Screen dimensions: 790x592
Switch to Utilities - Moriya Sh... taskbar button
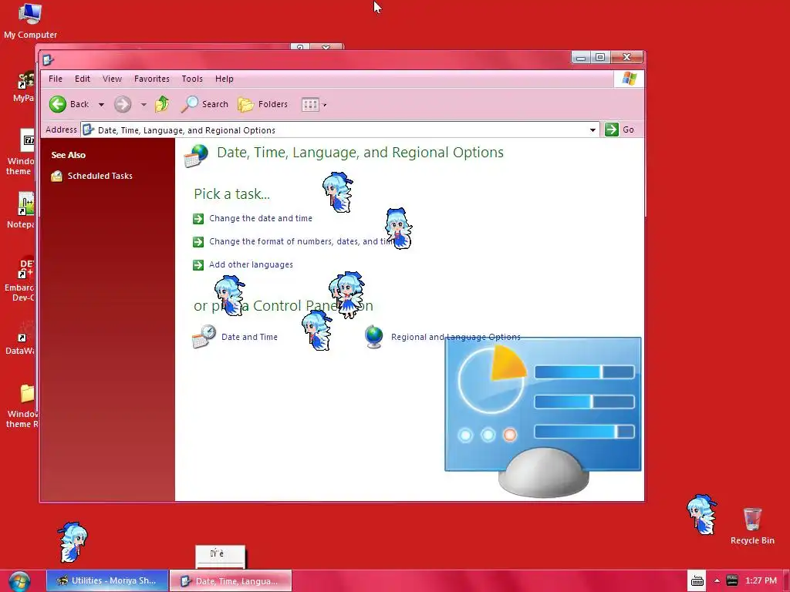click(x=107, y=580)
